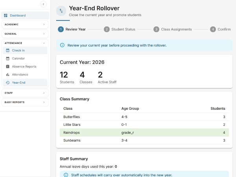This screenshot has height=177, width=236.
Task: Open the Calendar page
Action: point(25,58)
